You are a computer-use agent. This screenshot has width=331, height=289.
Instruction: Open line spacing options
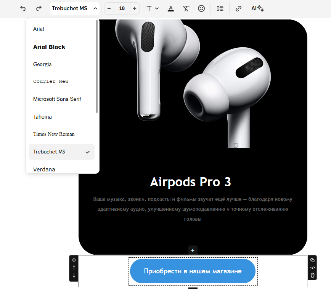[x=220, y=8]
